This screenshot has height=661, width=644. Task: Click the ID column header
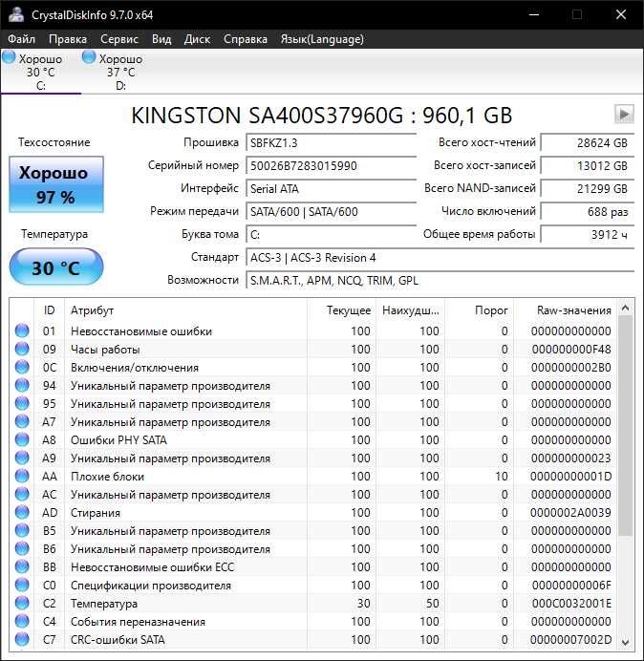click(x=49, y=310)
